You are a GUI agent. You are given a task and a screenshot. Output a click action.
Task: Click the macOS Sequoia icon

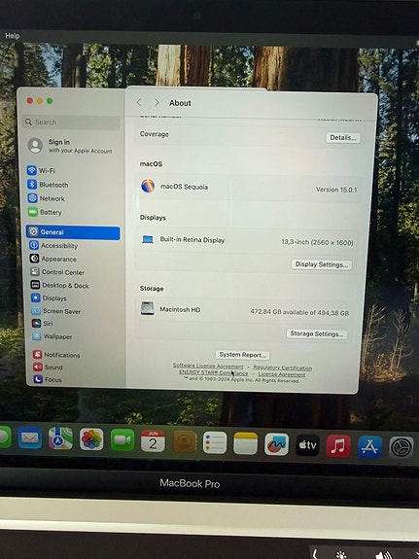pos(148,186)
